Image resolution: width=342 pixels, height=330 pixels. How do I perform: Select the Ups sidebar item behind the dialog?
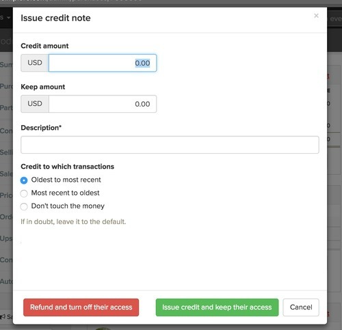6,238
